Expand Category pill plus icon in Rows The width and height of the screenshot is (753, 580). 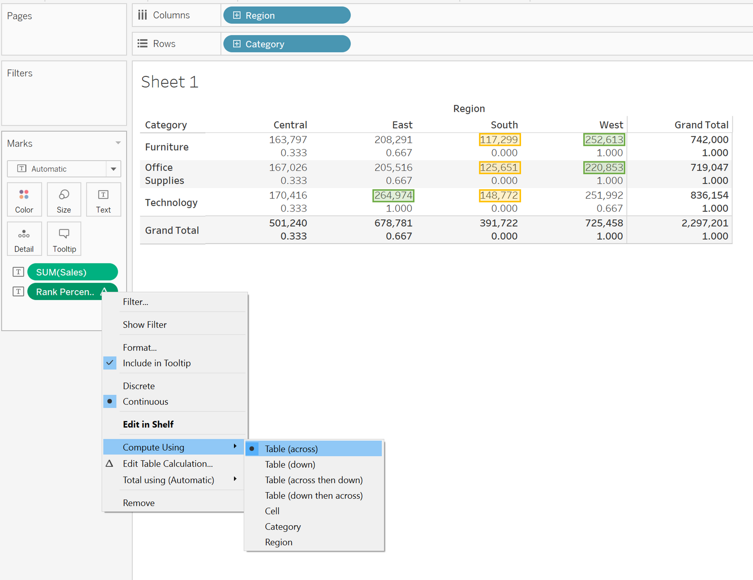[236, 44]
